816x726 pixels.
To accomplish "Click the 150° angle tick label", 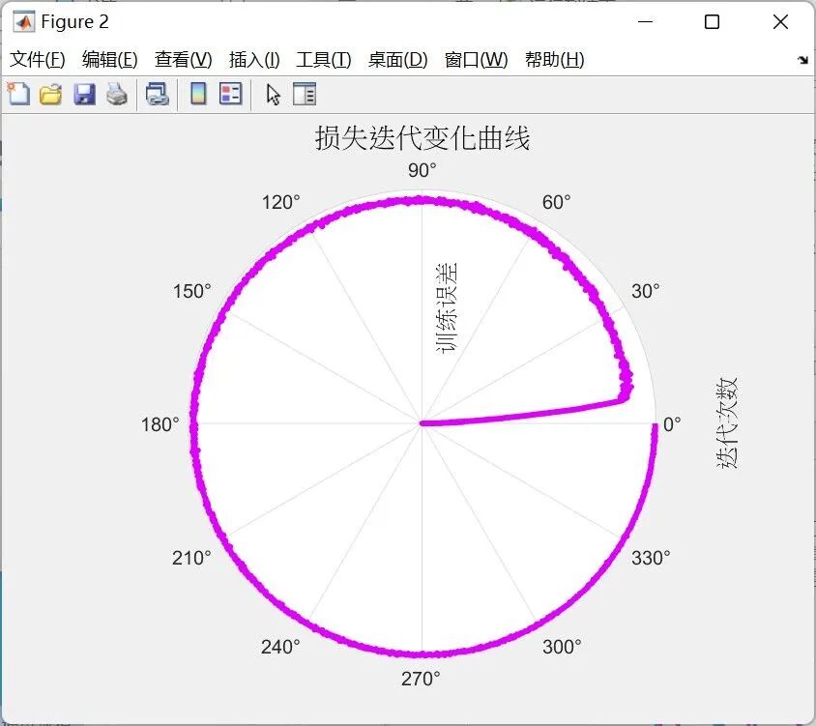I will tap(192, 291).
